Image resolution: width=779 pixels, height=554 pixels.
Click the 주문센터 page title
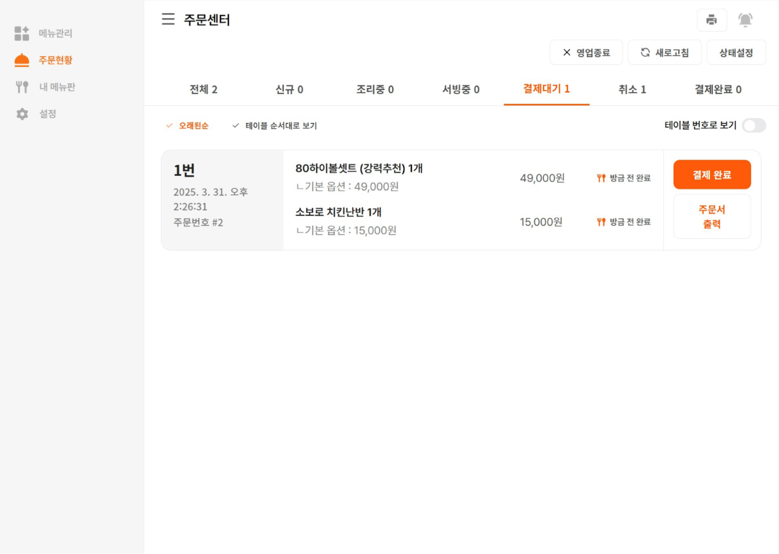click(207, 20)
